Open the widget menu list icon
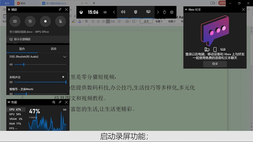253x142 pixels. 105,12
